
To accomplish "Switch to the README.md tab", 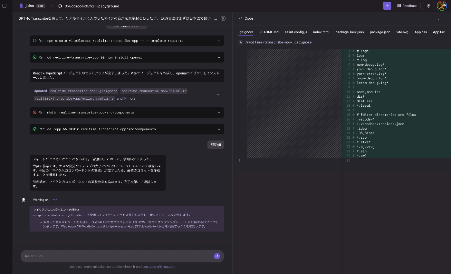I will tap(269, 32).
